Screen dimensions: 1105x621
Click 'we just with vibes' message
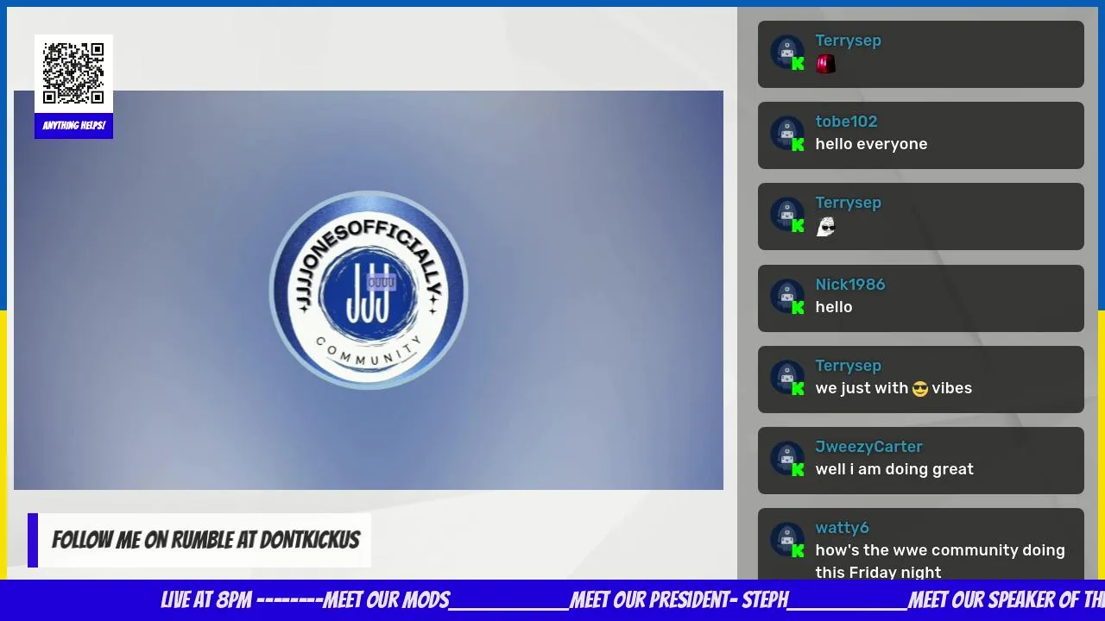point(893,388)
